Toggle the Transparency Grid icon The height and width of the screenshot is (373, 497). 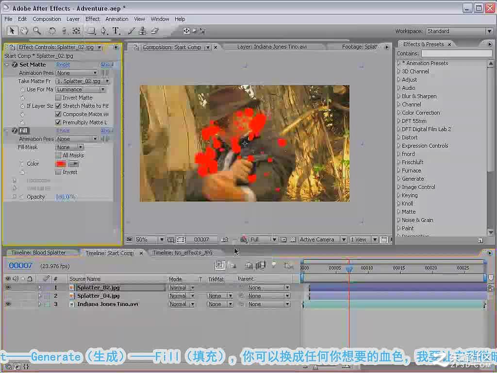[x=293, y=239]
